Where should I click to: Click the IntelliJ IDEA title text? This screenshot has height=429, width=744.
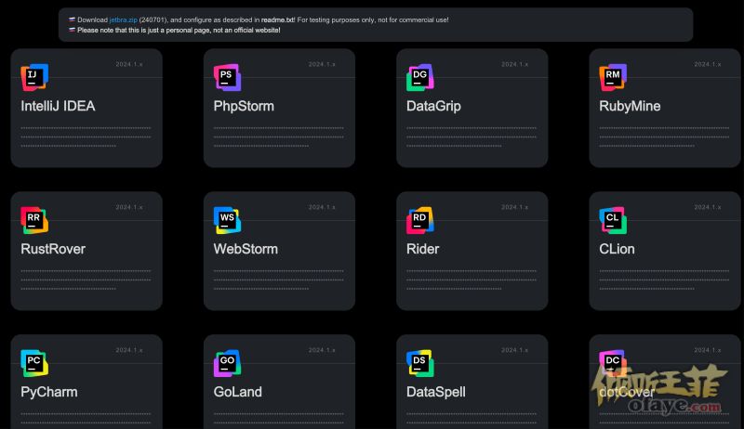point(58,106)
